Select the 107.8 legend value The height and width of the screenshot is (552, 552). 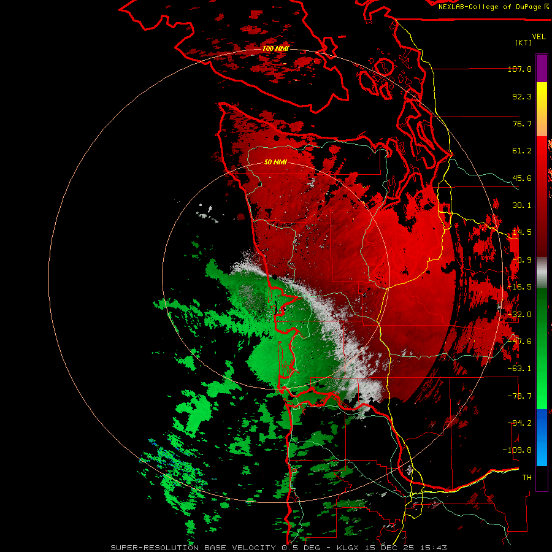pos(520,69)
